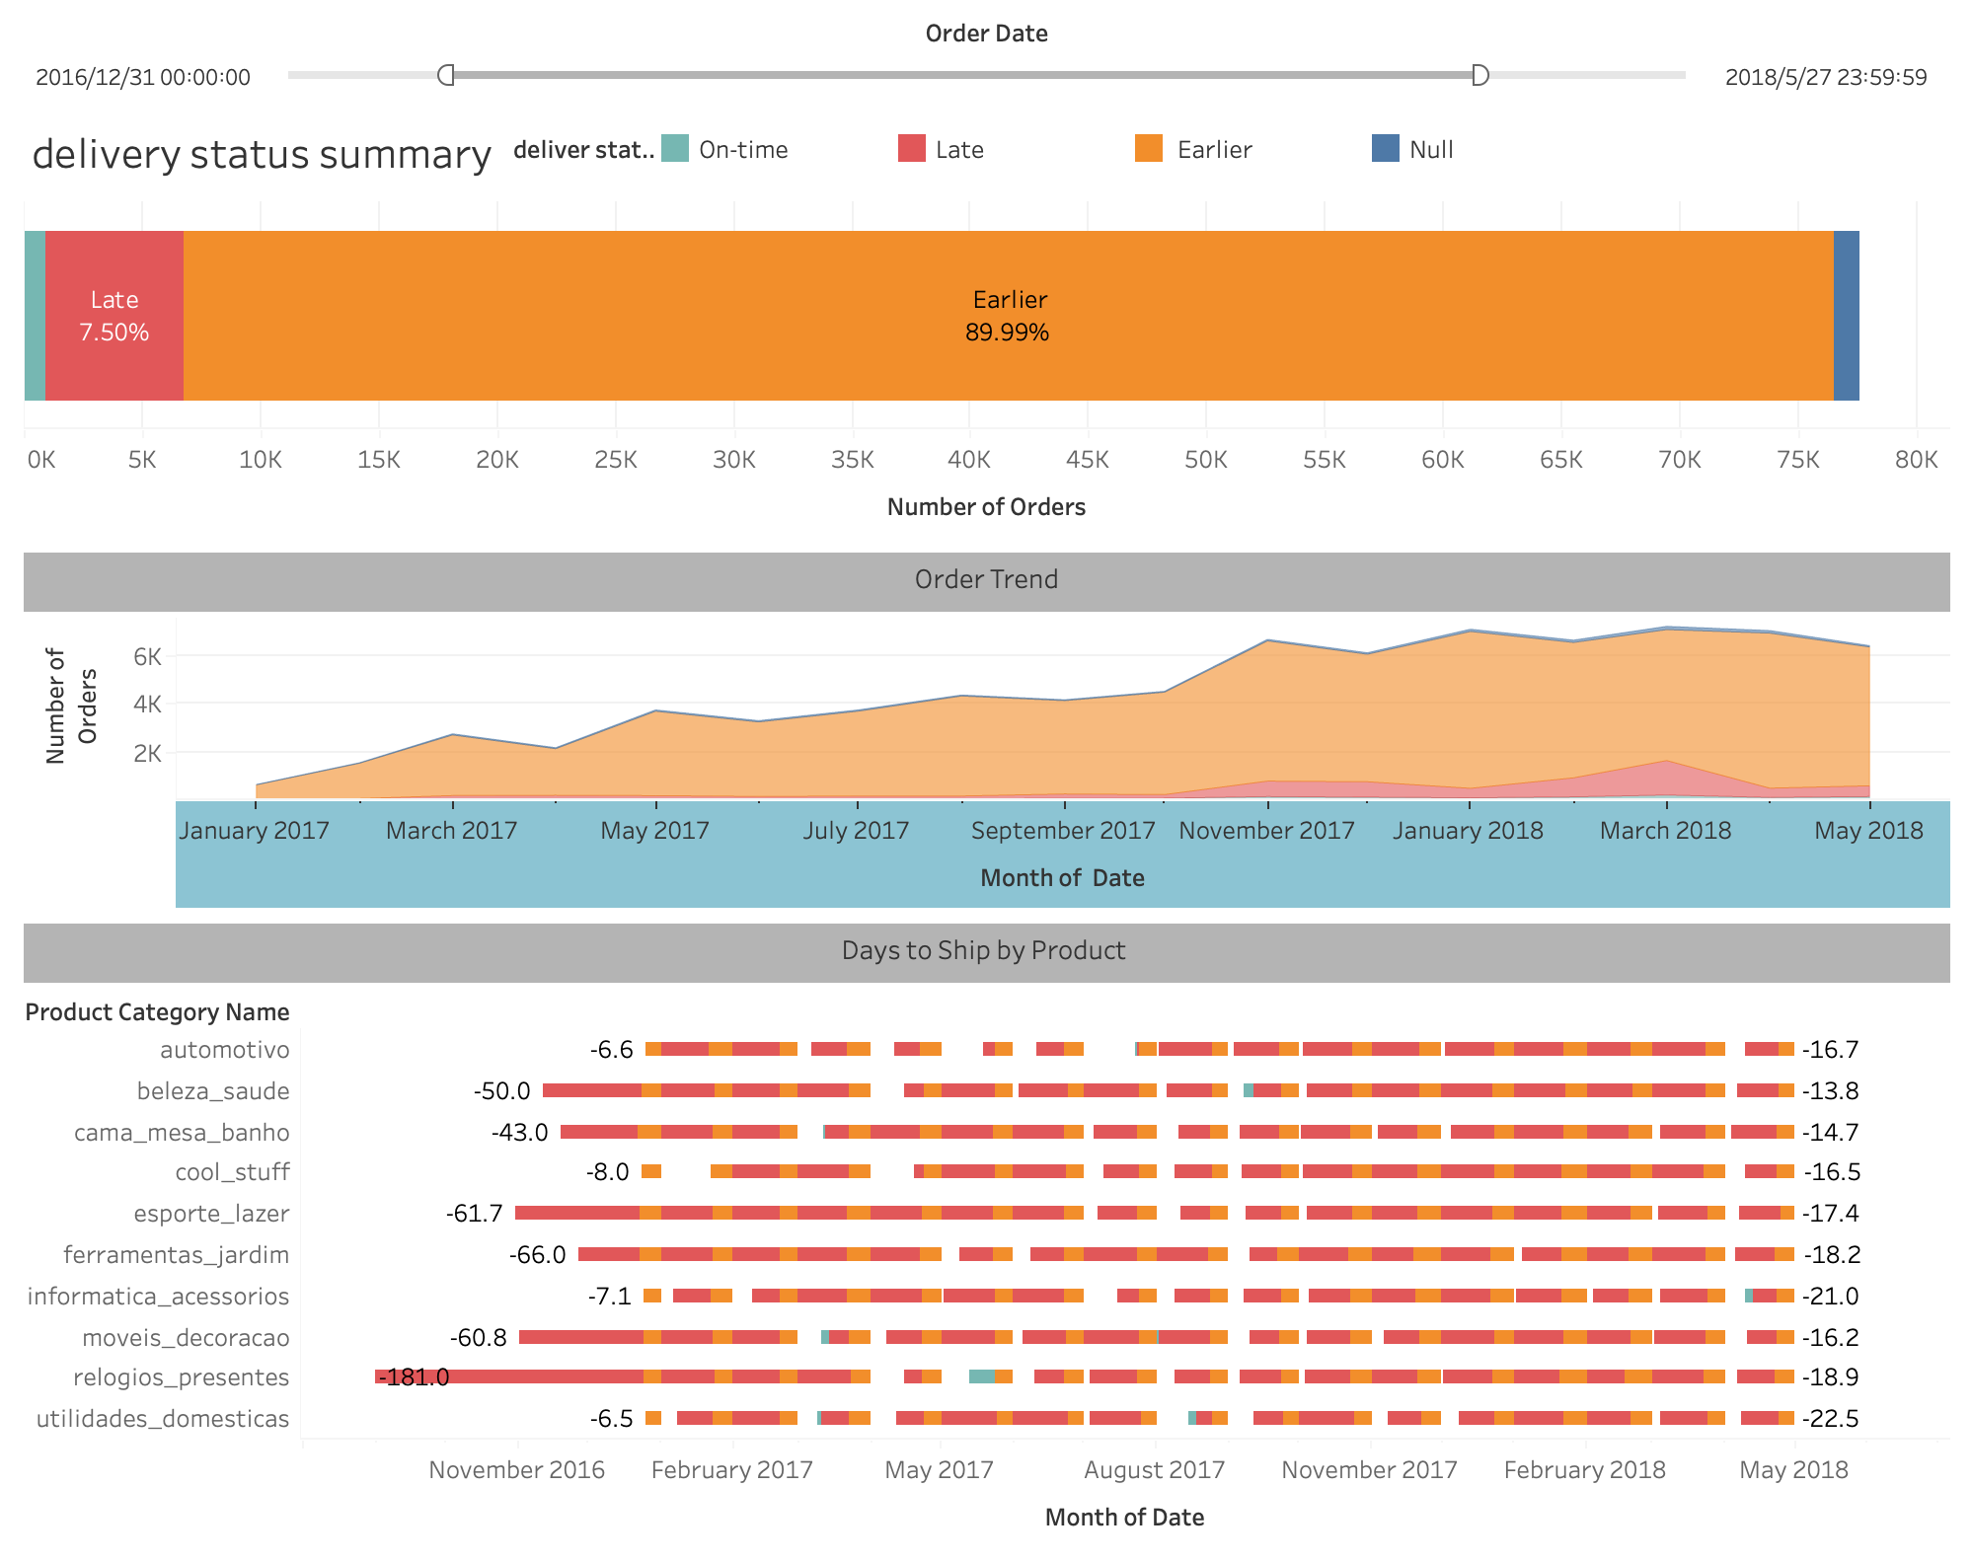Click the -66.0 value on ferramentas_jardim row
This screenshot has width=1972, height=1561.
pyautogui.click(x=538, y=1255)
